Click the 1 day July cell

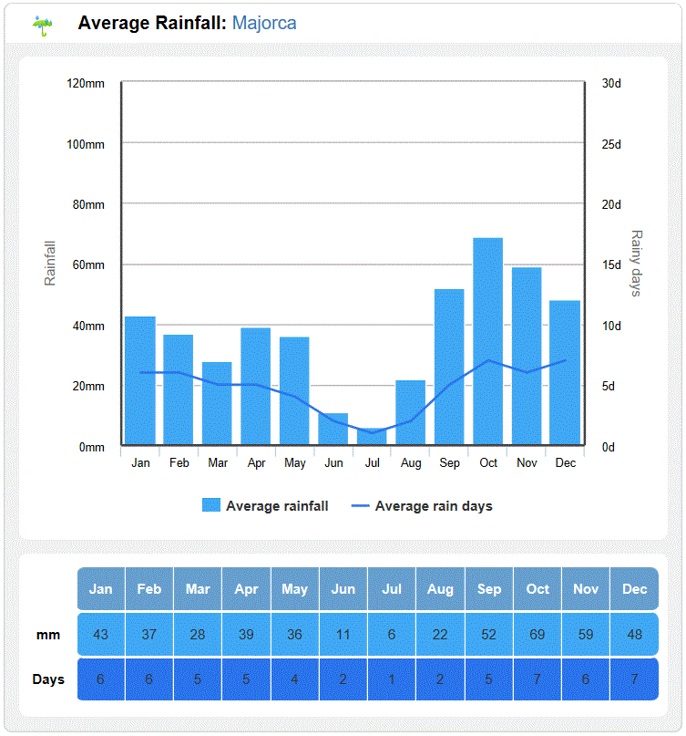392,679
